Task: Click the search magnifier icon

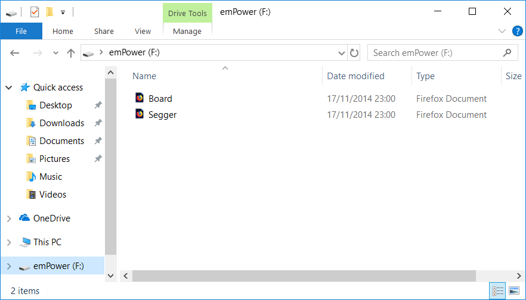Action: click(508, 52)
